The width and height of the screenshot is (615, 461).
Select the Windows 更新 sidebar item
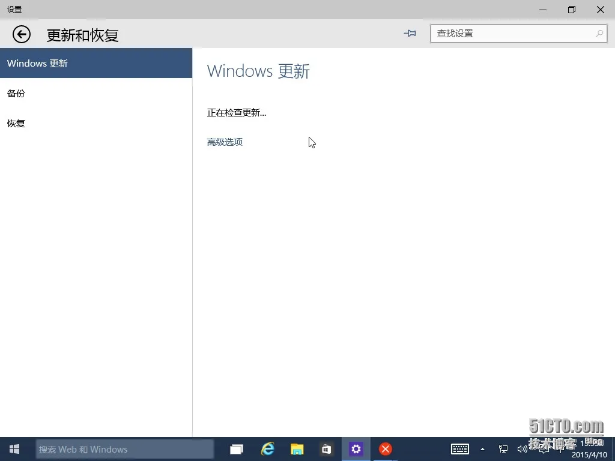click(x=96, y=63)
